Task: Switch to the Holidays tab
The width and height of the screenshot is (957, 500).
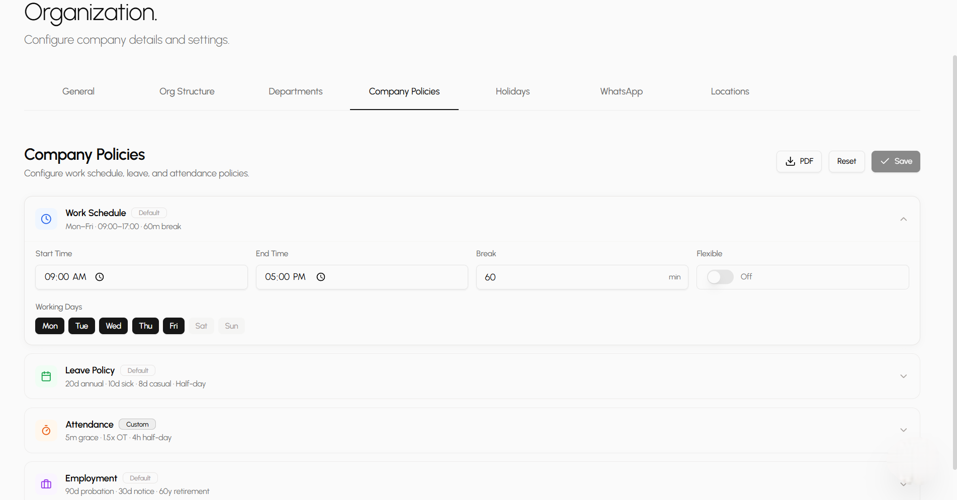Action: point(512,91)
